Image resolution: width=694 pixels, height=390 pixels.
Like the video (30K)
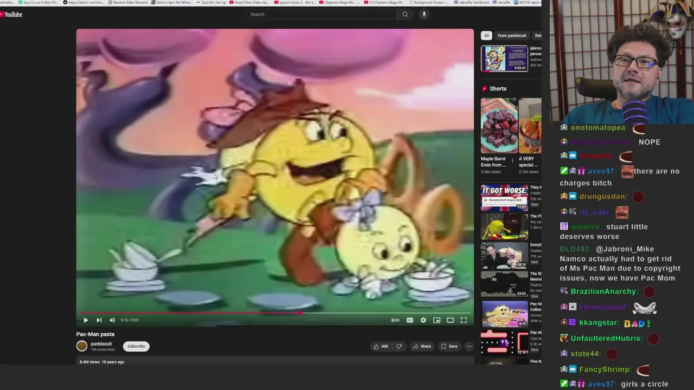point(381,347)
